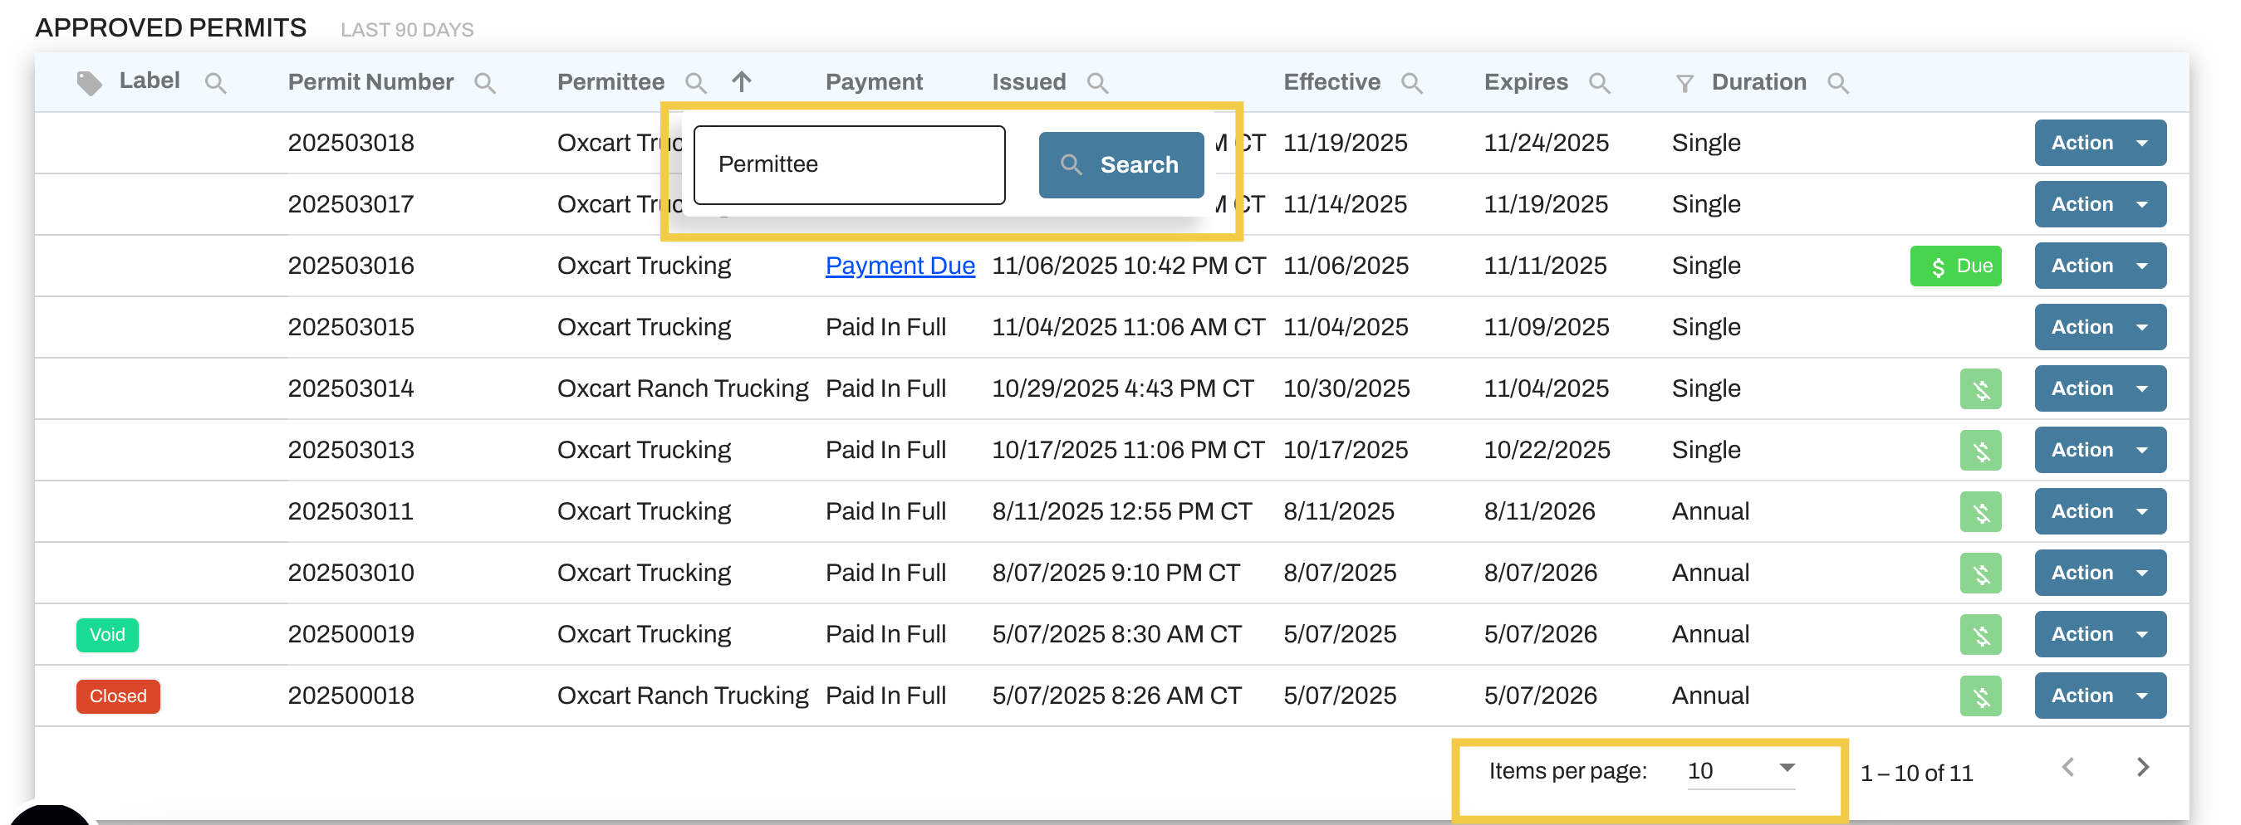
Task: Open Action menu for permit 202503014
Action: [x=2100, y=388]
